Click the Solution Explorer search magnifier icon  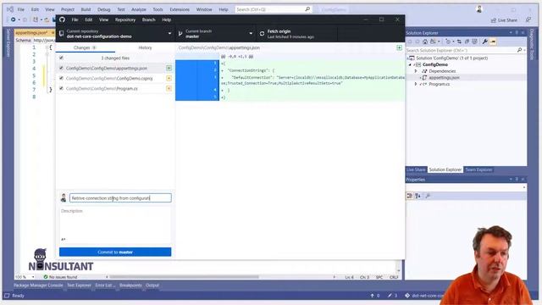tap(519, 50)
